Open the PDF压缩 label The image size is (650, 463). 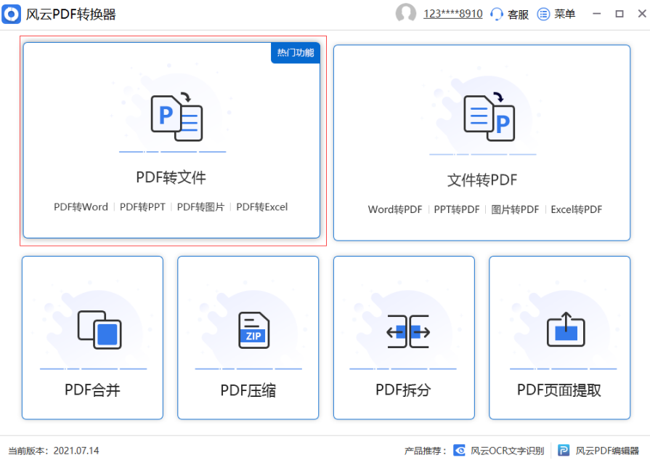tap(248, 391)
